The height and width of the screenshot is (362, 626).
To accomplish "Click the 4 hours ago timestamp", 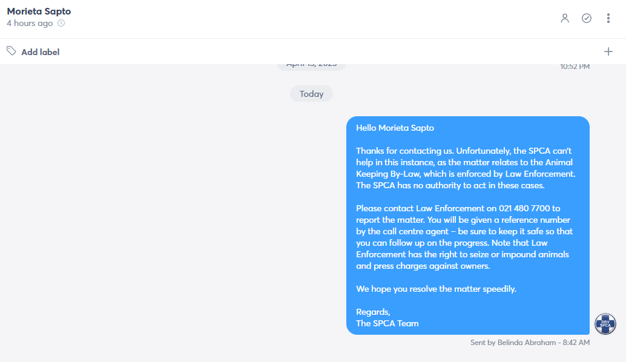I will 30,23.
